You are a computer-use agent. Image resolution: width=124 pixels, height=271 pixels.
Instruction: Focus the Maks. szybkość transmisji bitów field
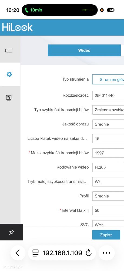click(x=108, y=153)
